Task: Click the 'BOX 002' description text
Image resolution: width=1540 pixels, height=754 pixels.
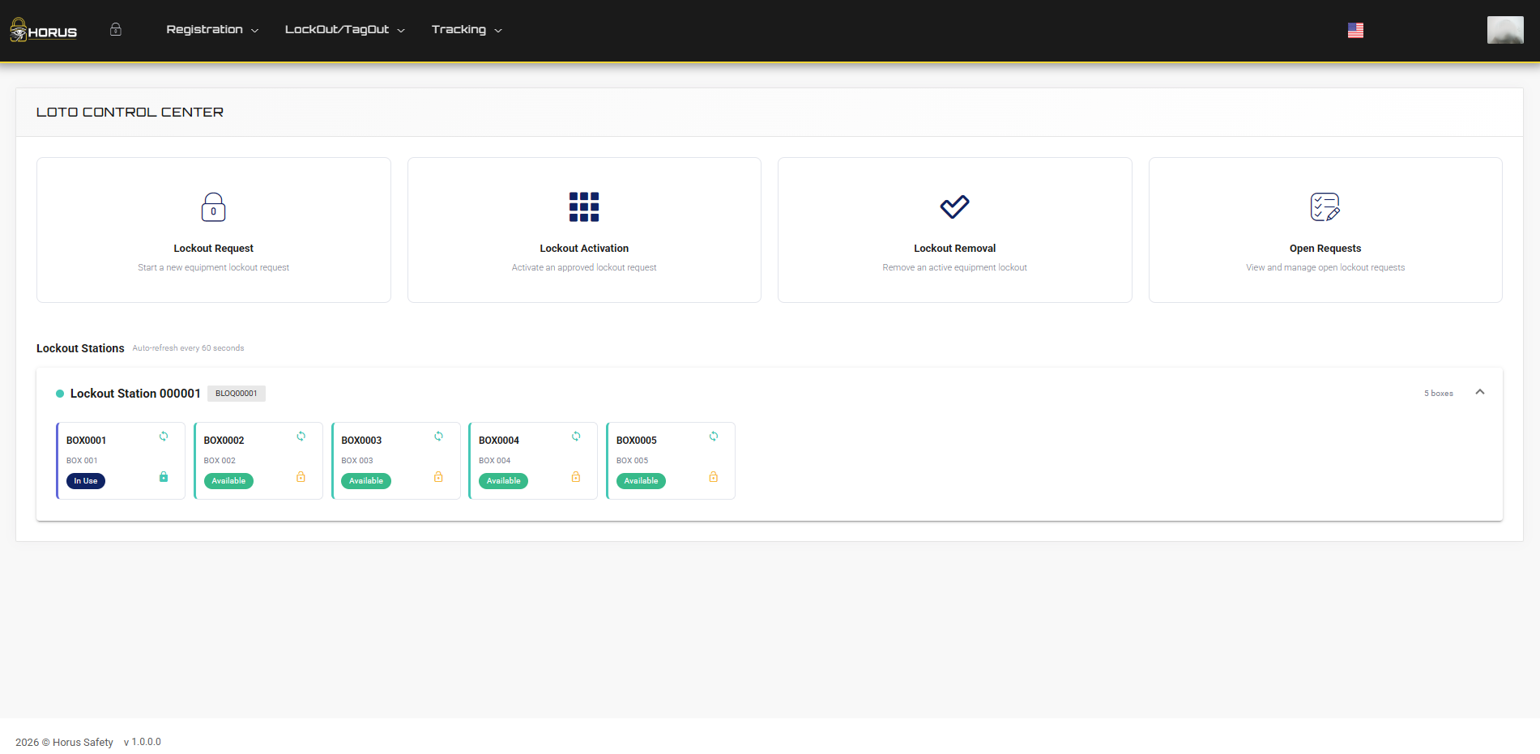Action: (x=220, y=461)
